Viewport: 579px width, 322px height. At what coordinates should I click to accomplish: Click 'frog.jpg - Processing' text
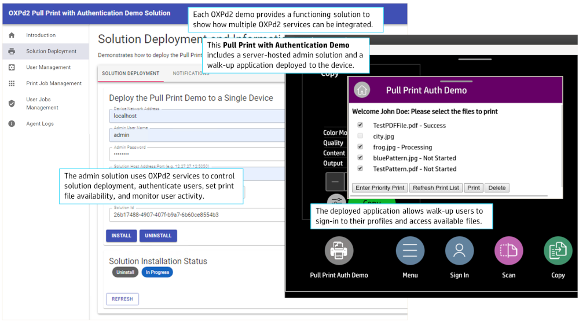click(x=402, y=147)
